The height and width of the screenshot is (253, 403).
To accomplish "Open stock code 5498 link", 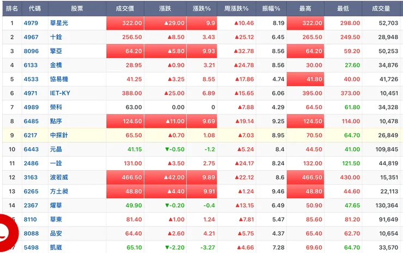I will click(31, 248).
